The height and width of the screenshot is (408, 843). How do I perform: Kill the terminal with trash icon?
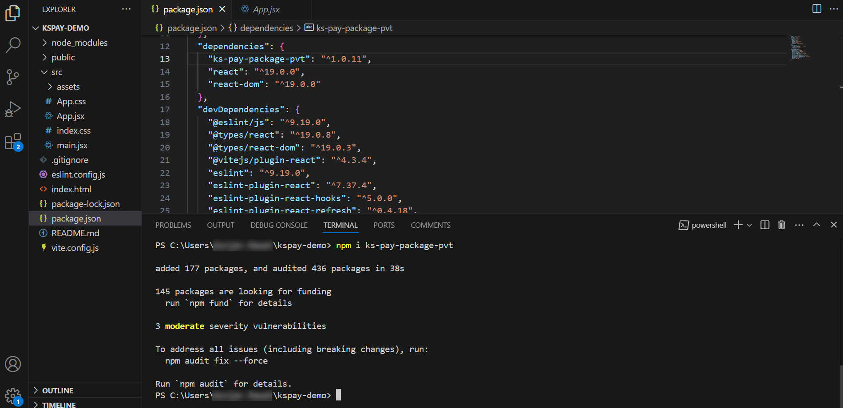[x=781, y=225]
